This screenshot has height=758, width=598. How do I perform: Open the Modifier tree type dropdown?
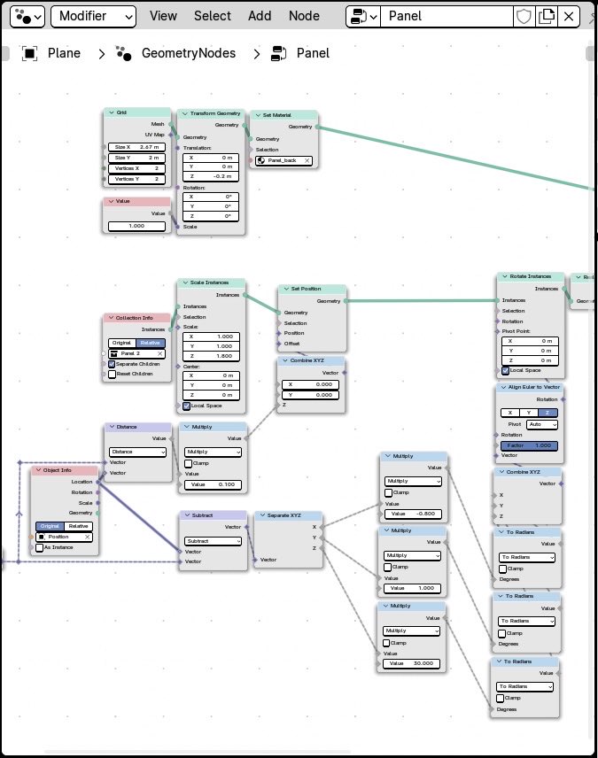pyautogui.click(x=93, y=17)
